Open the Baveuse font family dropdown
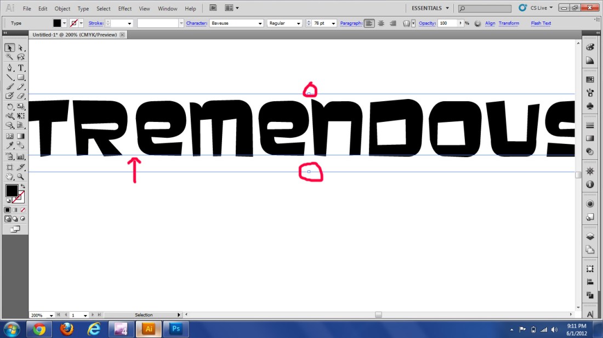 point(260,24)
